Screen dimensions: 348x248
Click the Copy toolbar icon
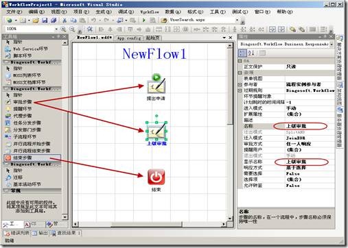click(73, 21)
